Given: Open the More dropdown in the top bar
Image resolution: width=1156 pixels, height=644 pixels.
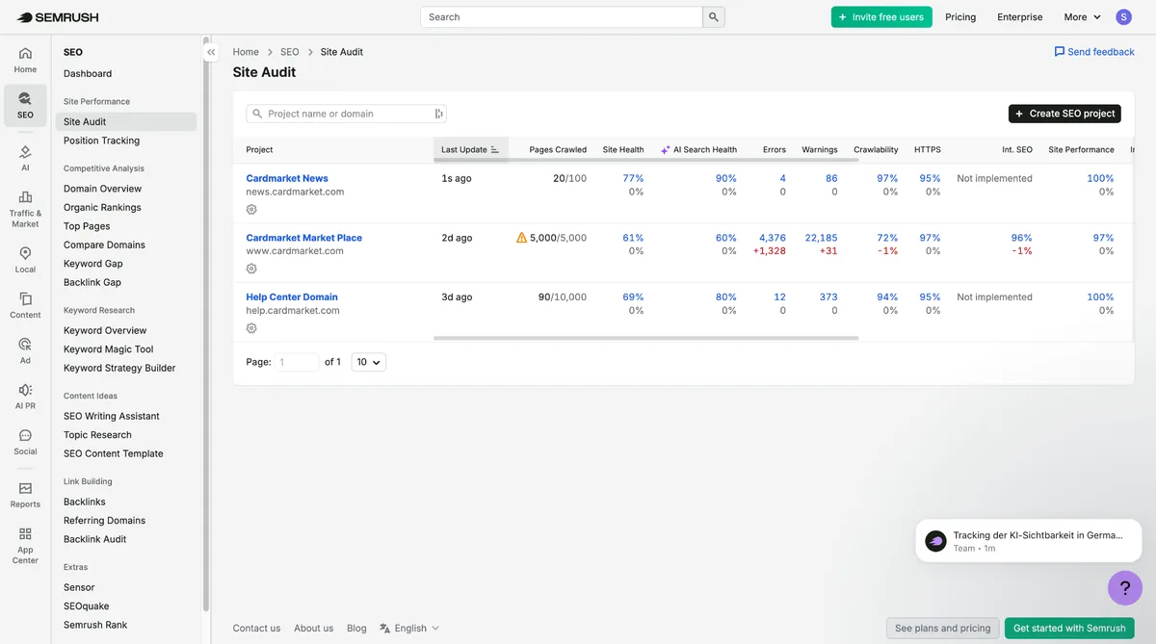Looking at the screenshot, I should (x=1082, y=17).
